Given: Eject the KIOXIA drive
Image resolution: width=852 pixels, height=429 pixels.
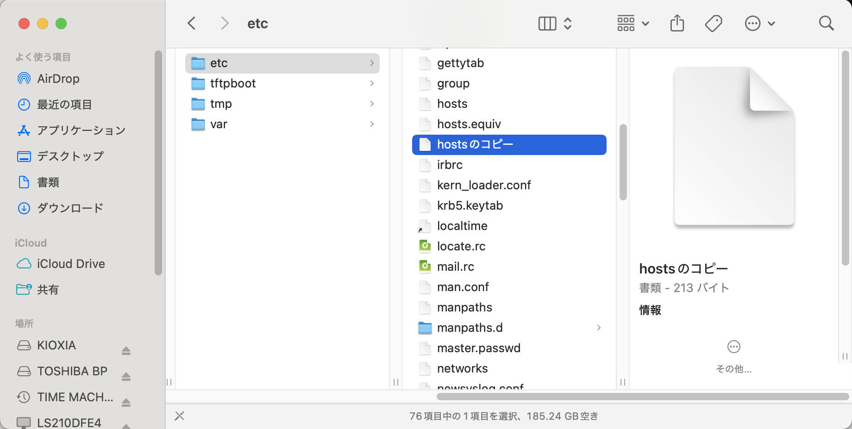Looking at the screenshot, I should 126,350.
